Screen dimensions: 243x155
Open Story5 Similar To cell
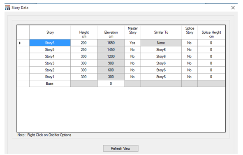161,50
